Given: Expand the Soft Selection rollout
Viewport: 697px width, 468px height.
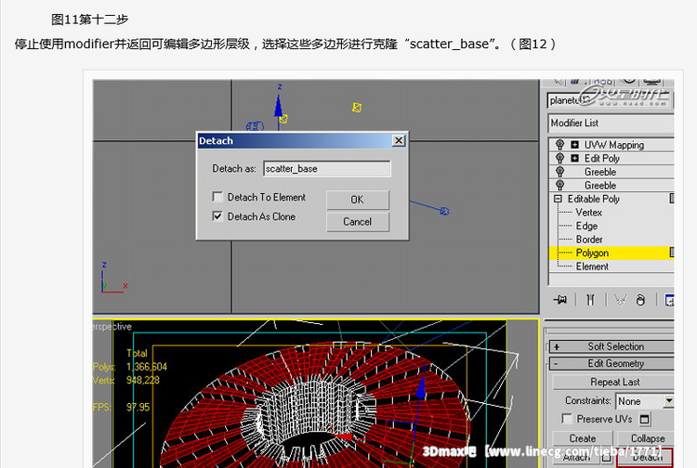Looking at the screenshot, I should click(x=612, y=346).
